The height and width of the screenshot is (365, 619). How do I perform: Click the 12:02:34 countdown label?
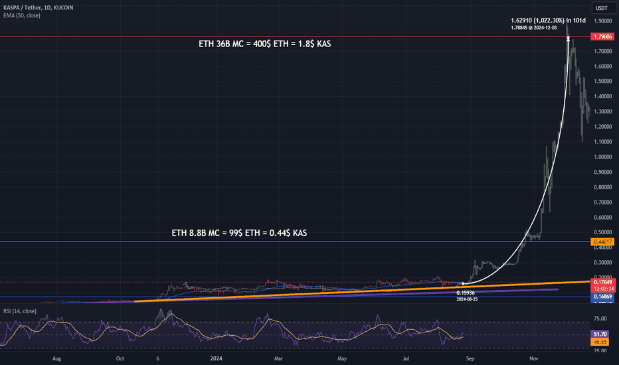602,289
